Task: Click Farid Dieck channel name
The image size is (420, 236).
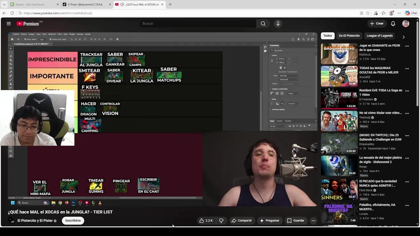Action: [366, 190]
